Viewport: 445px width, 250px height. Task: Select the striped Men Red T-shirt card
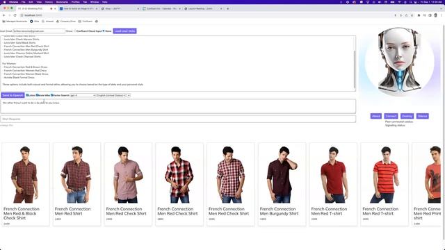pyautogui.click(x=385, y=184)
